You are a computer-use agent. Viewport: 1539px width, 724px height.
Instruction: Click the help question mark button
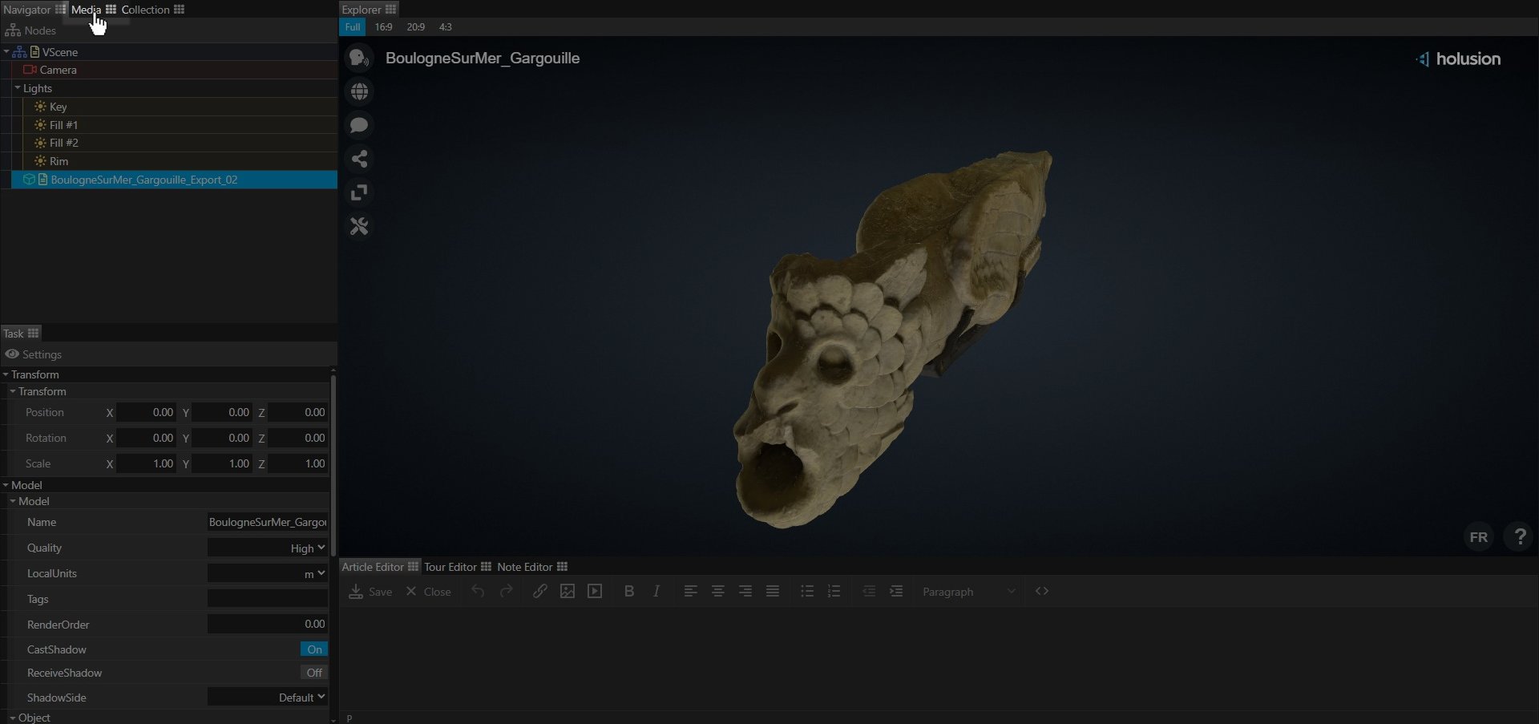point(1519,536)
